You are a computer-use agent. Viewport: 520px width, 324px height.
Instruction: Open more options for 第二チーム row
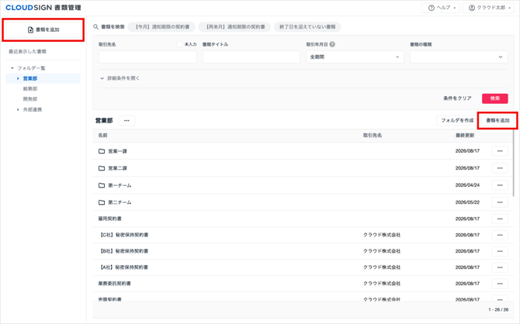click(500, 202)
